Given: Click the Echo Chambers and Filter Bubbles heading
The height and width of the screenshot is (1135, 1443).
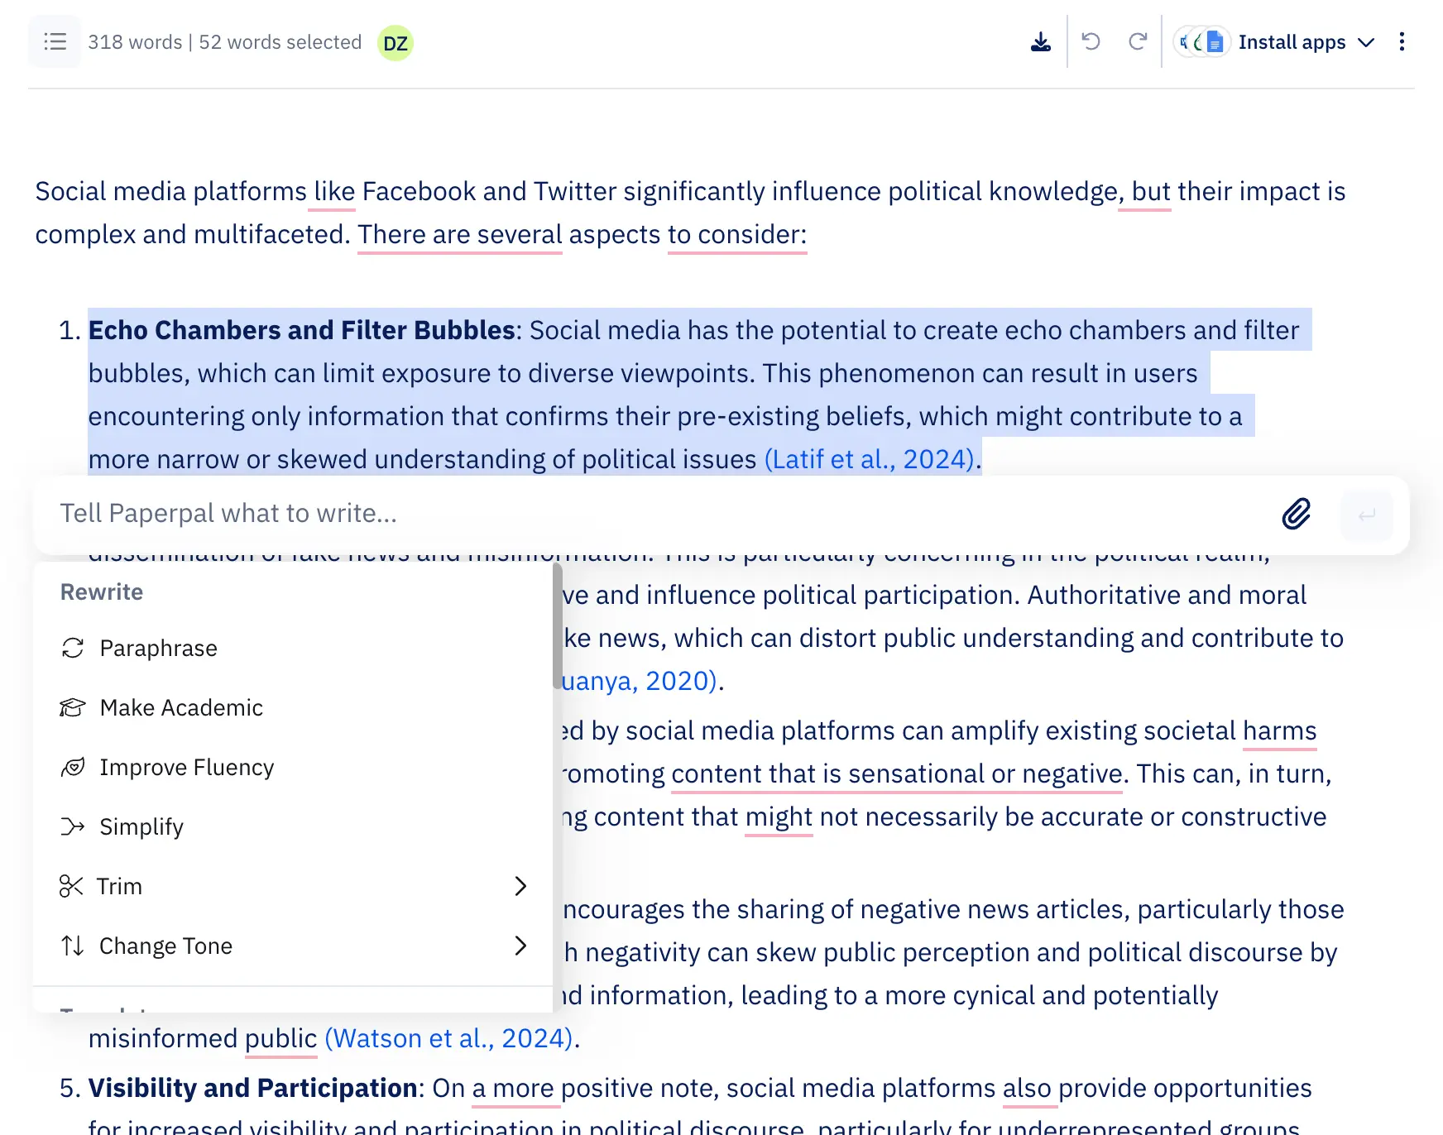Looking at the screenshot, I should pos(301,330).
